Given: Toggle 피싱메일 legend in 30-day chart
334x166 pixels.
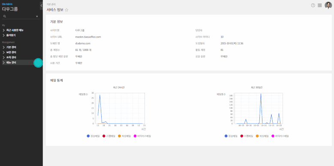Looking at the screenshot, I should (262, 136).
